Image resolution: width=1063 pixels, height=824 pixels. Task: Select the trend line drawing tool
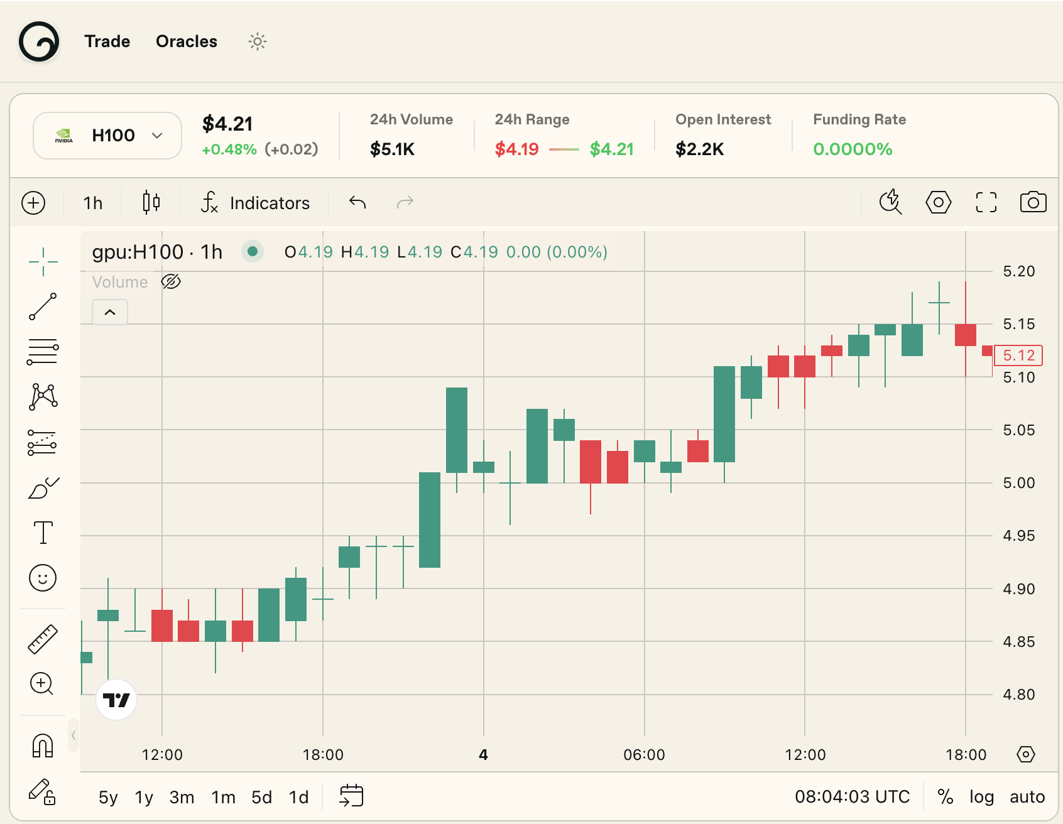click(x=43, y=306)
